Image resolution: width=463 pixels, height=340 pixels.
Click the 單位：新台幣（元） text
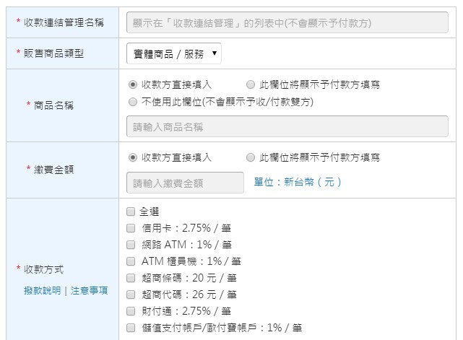(298, 182)
